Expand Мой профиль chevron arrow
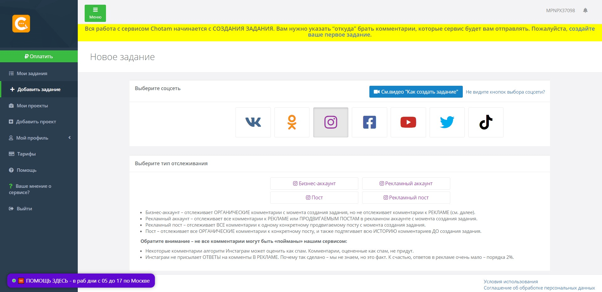Viewport: 602px width, 292px height. [x=70, y=138]
